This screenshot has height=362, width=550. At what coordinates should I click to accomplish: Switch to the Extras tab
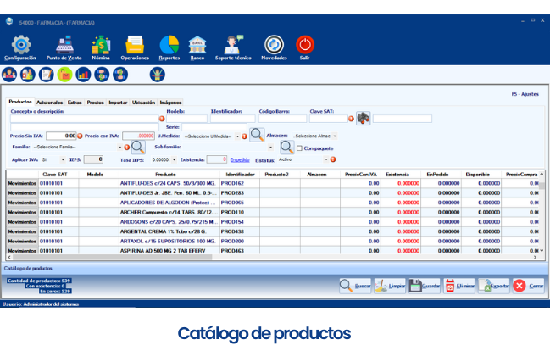click(x=75, y=103)
